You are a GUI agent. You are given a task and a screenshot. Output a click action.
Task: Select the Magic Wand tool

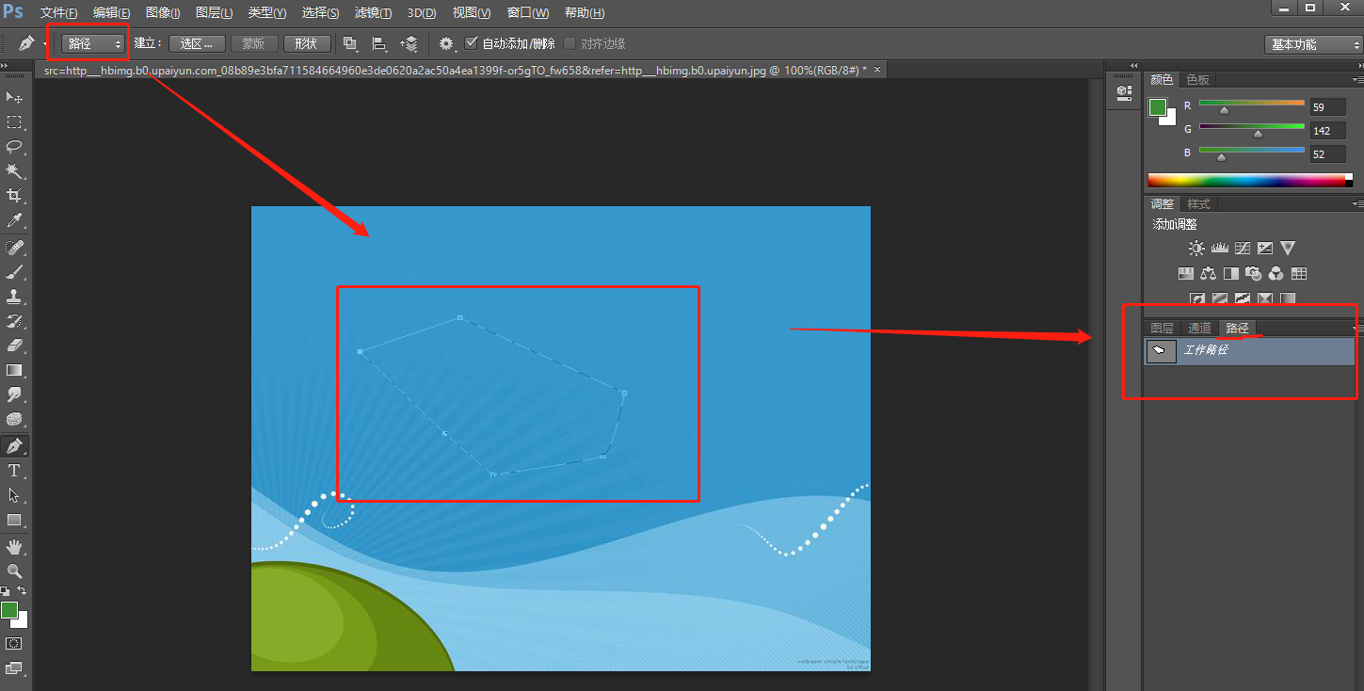pyautogui.click(x=15, y=171)
